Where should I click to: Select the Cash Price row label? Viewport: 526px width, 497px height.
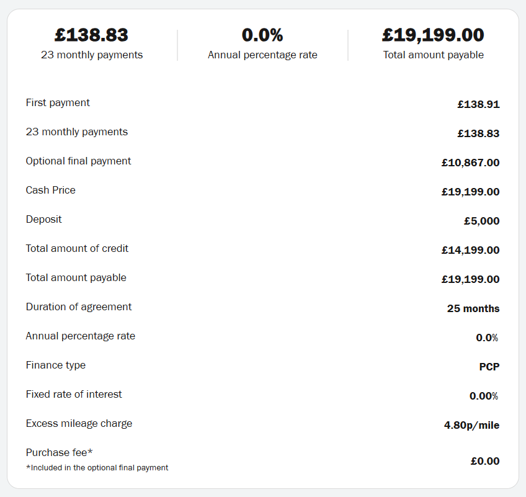(51, 190)
